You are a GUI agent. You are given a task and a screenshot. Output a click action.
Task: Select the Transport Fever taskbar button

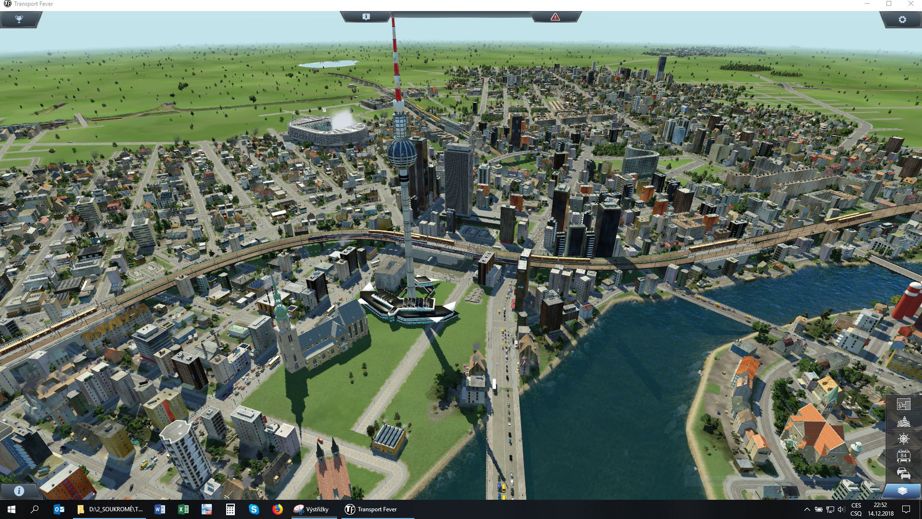point(377,509)
